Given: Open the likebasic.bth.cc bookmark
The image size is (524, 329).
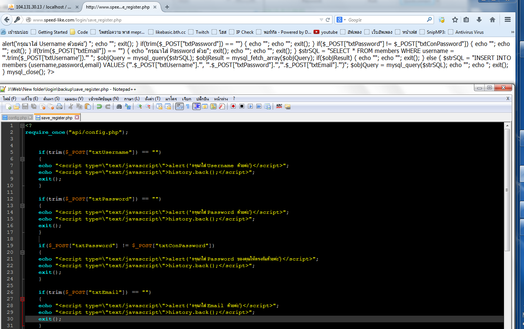Looking at the screenshot, I should 167,32.
